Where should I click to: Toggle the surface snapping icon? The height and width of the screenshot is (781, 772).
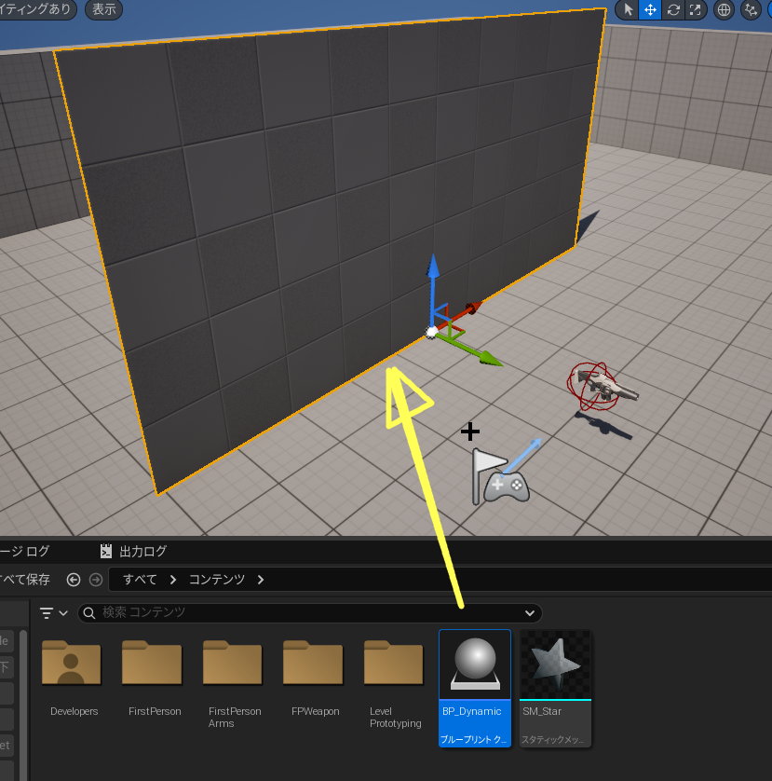[x=752, y=9]
